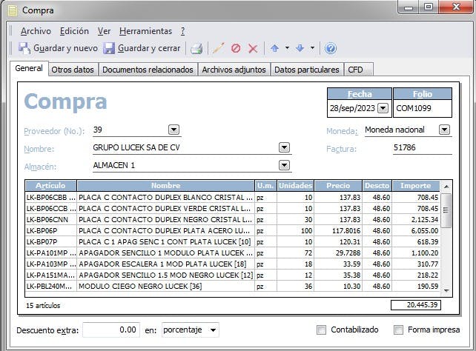
Task: Click the red X delete icon
Action: (x=253, y=48)
